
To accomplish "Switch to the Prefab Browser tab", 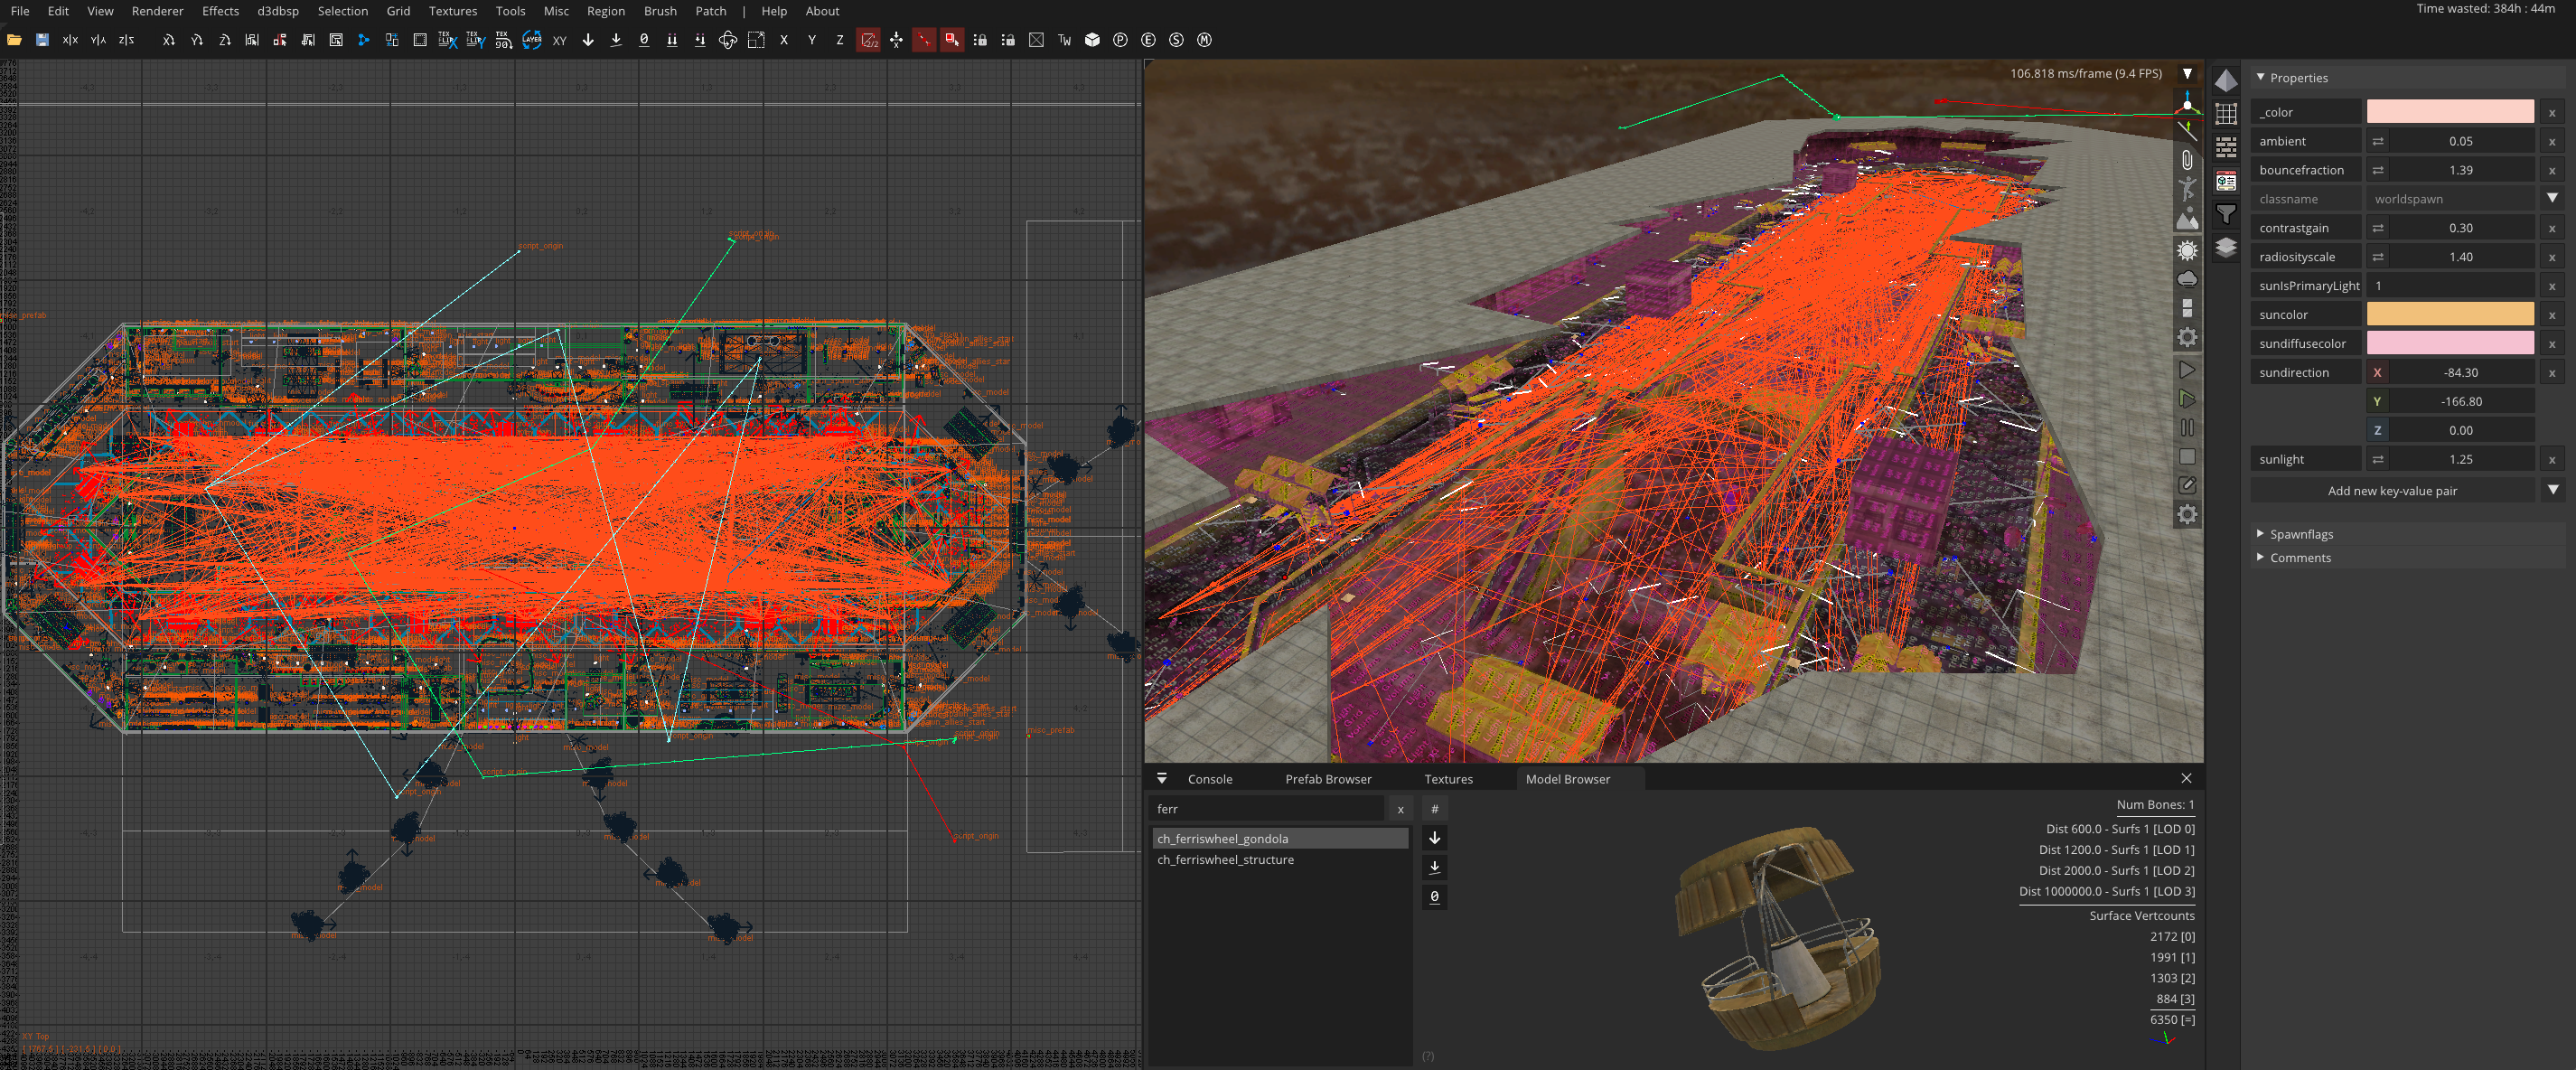I will pyautogui.click(x=1328, y=779).
